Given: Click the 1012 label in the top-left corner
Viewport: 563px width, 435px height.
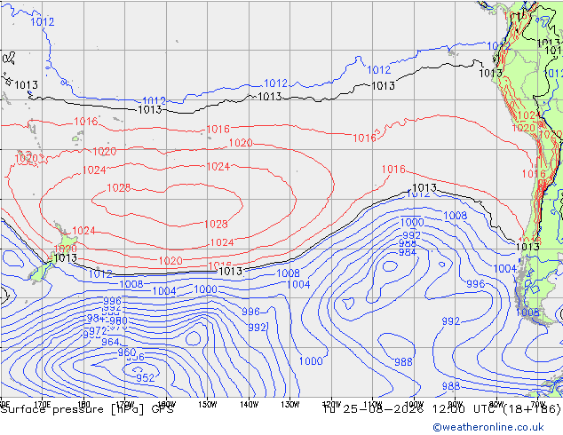Looking at the screenshot, I should 43,22.
